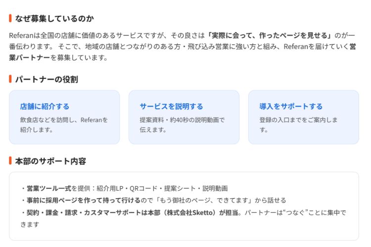Click the 事前に採用ページを作って bullet item

pyautogui.click(x=153, y=201)
